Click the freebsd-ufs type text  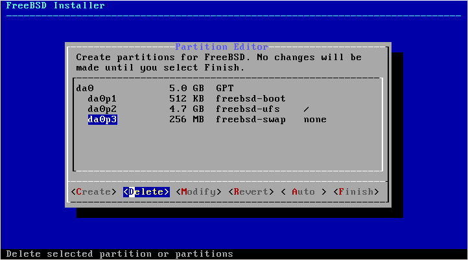[x=248, y=109]
